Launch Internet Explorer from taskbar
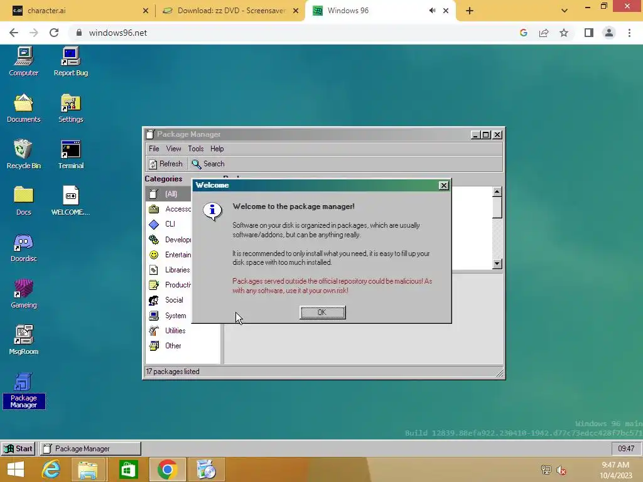This screenshot has height=482, width=643. (x=51, y=469)
